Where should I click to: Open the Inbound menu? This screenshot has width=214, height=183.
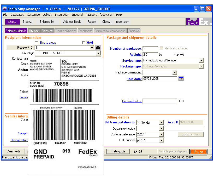(77, 15)
